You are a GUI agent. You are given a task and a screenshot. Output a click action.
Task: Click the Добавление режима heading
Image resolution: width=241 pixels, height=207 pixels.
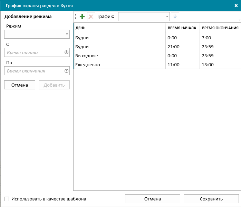pos(28,17)
